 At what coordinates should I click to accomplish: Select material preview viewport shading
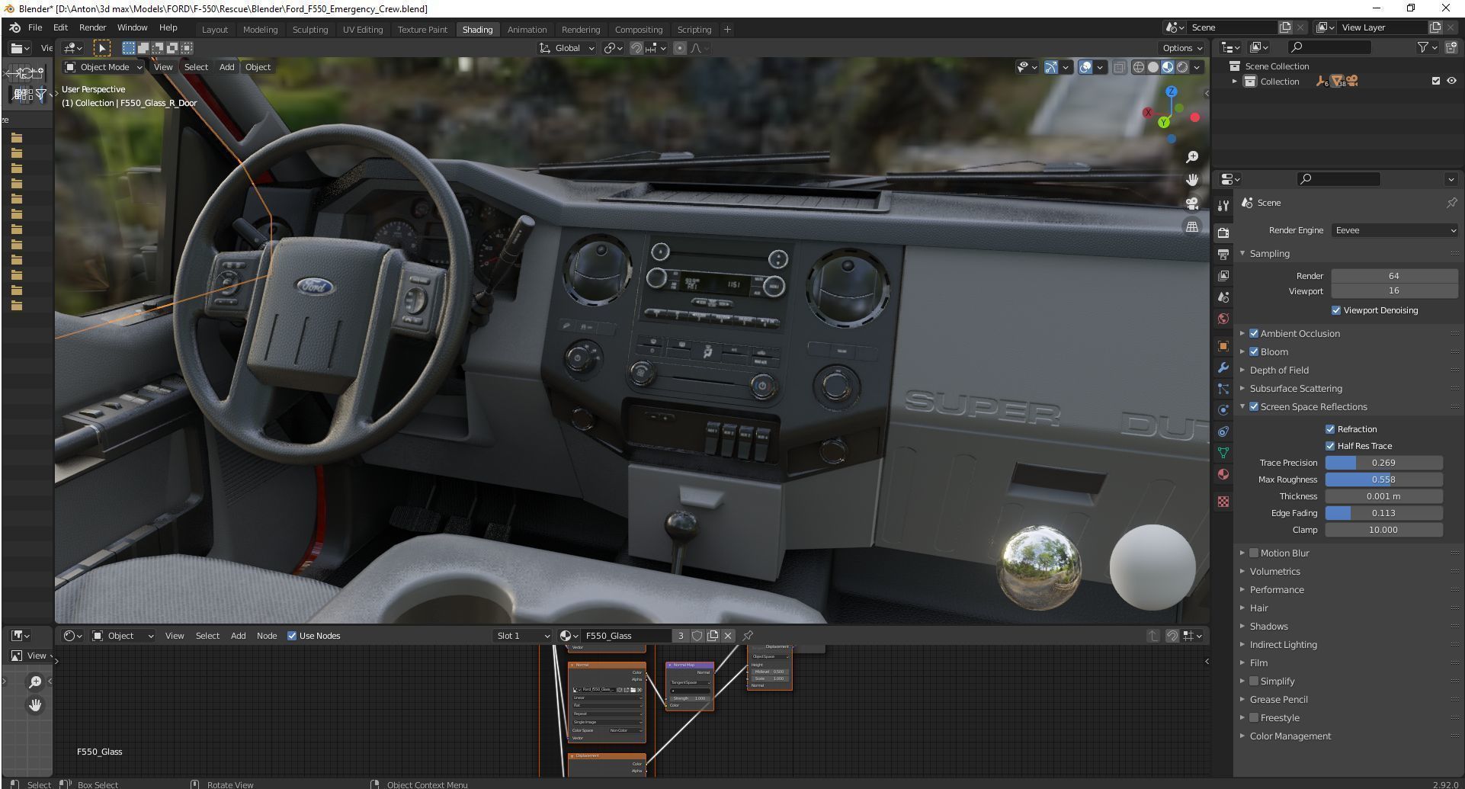(1168, 67)
